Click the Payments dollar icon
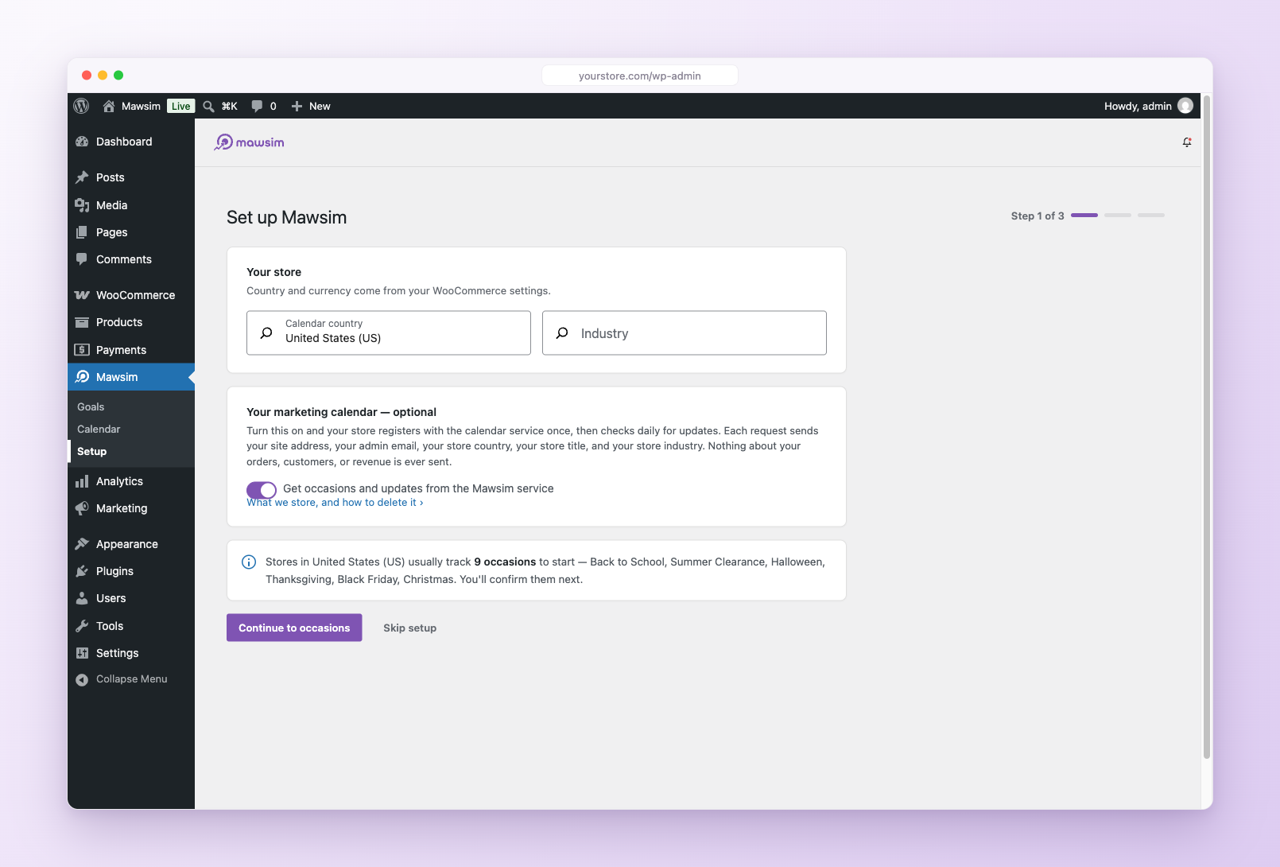The width and height of the screenshot is (1280, 867). click(82, 350)
